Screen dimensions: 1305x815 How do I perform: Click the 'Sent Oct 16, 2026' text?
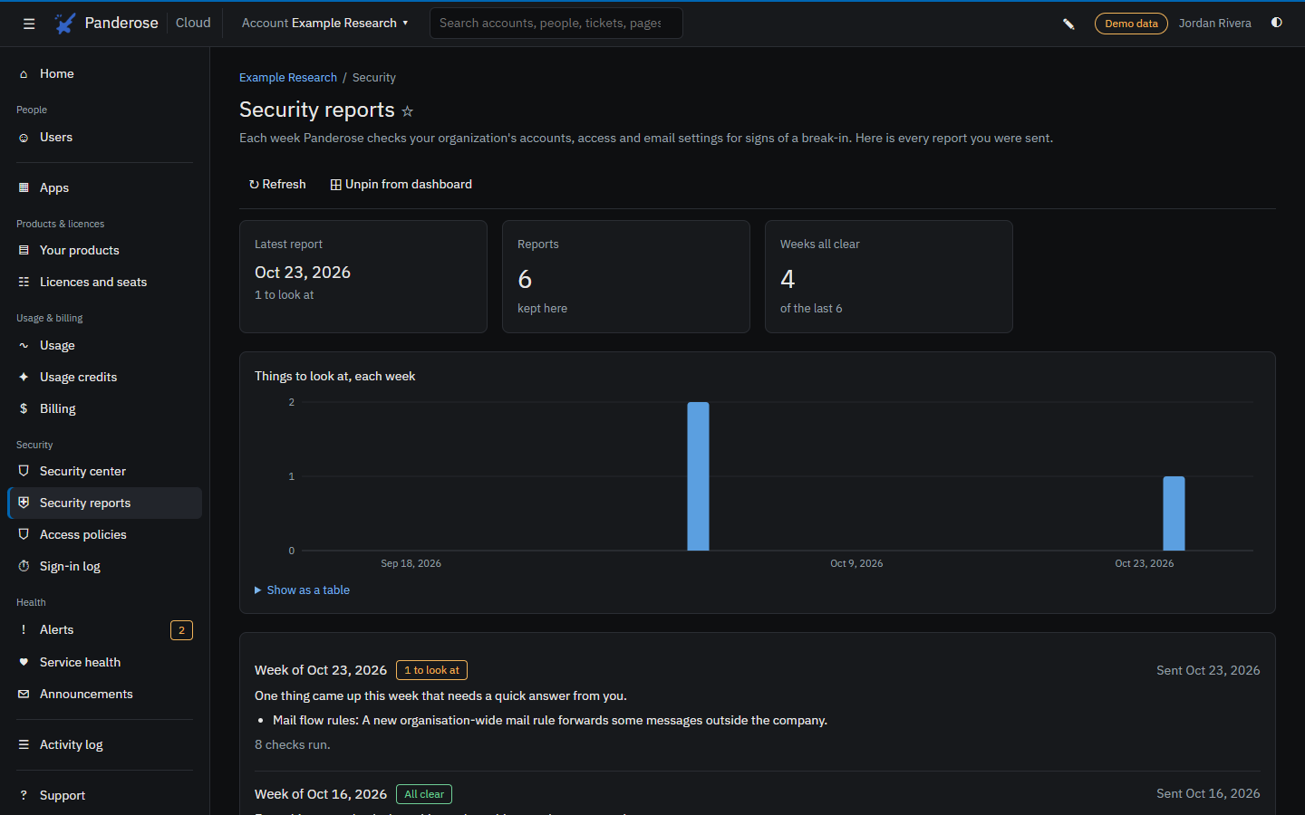[1208, 793]
